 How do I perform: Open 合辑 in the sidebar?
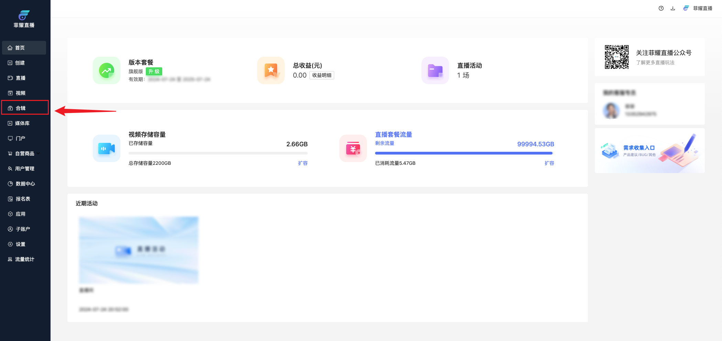click(21, 108)
